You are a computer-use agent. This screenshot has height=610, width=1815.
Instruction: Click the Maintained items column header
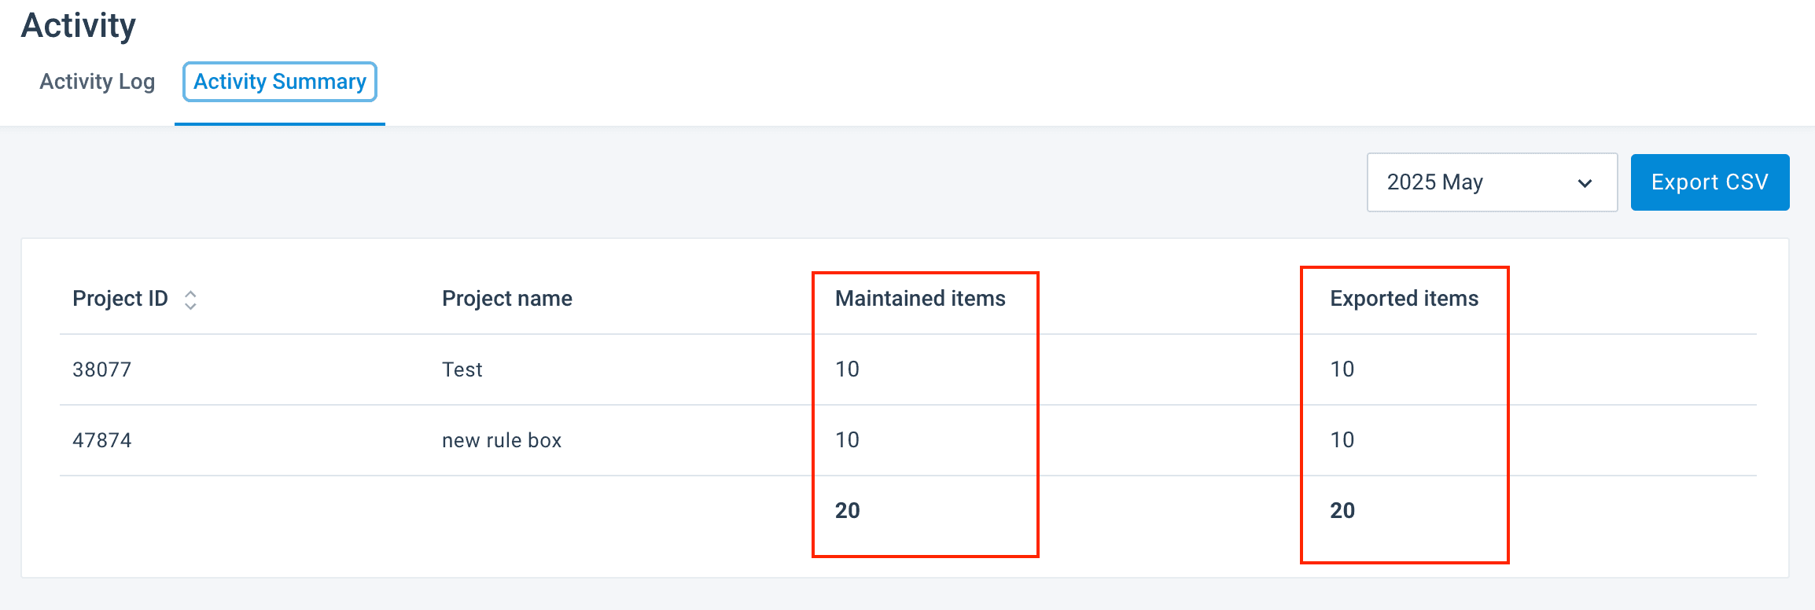[920, 299]
